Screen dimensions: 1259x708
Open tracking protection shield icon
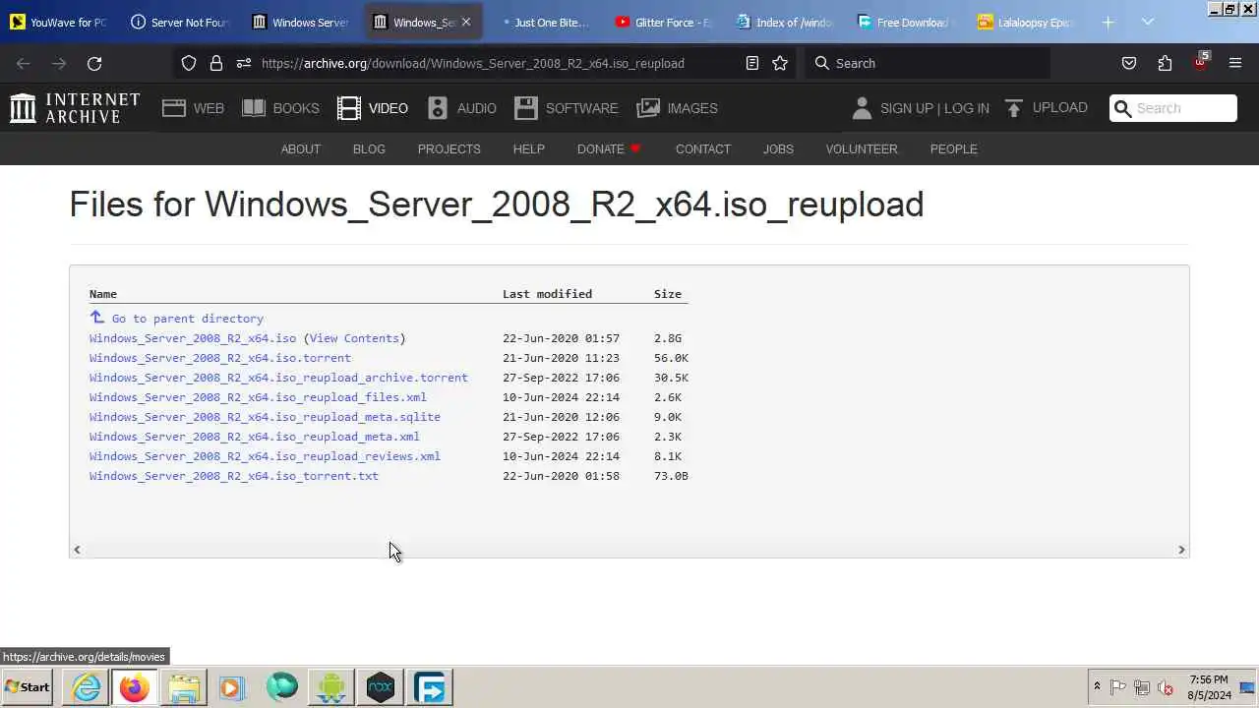click(189, 63)
